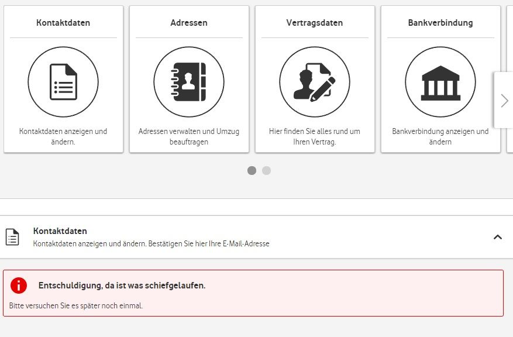Open Vertragsdaten via the person-with-pencil icon
The image size is (513, 337).
pyautogui.click(x=315, y=81)
